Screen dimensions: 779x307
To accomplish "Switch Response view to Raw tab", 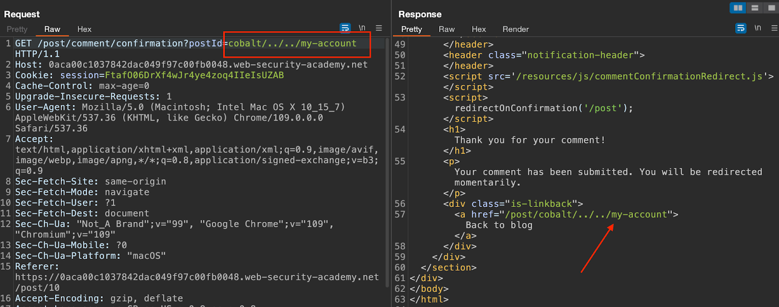I will click(446, 29).
